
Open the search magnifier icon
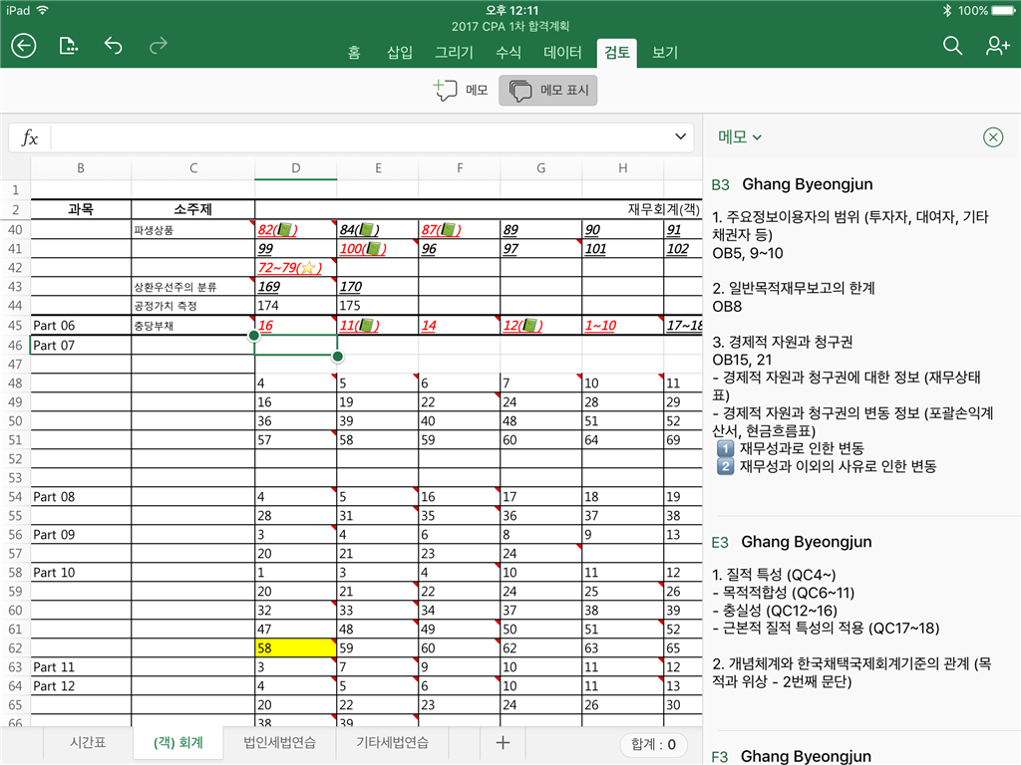(x=952, y=46)
